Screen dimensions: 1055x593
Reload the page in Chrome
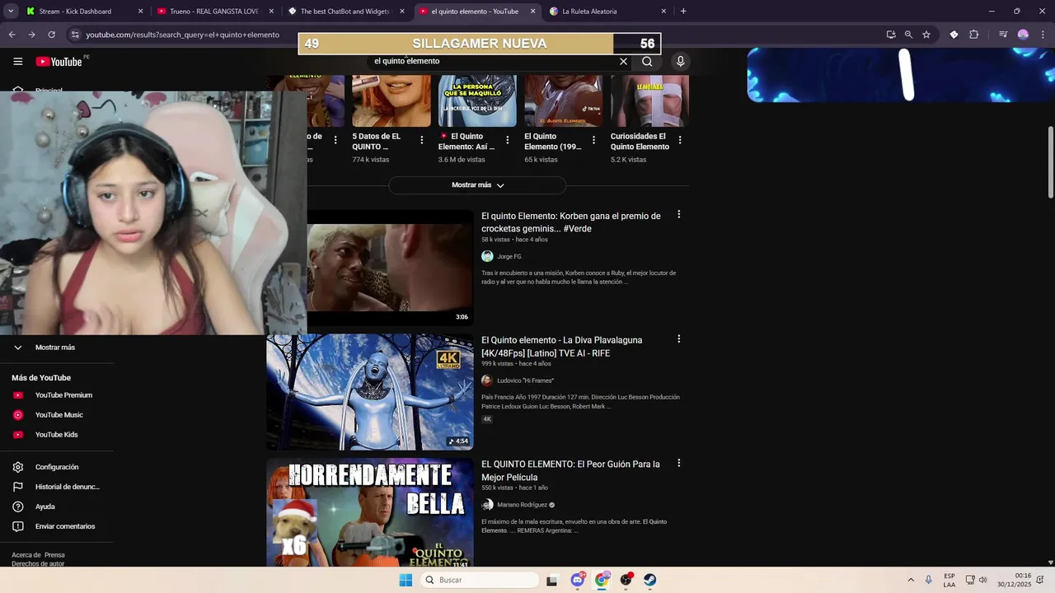[51, 35]
